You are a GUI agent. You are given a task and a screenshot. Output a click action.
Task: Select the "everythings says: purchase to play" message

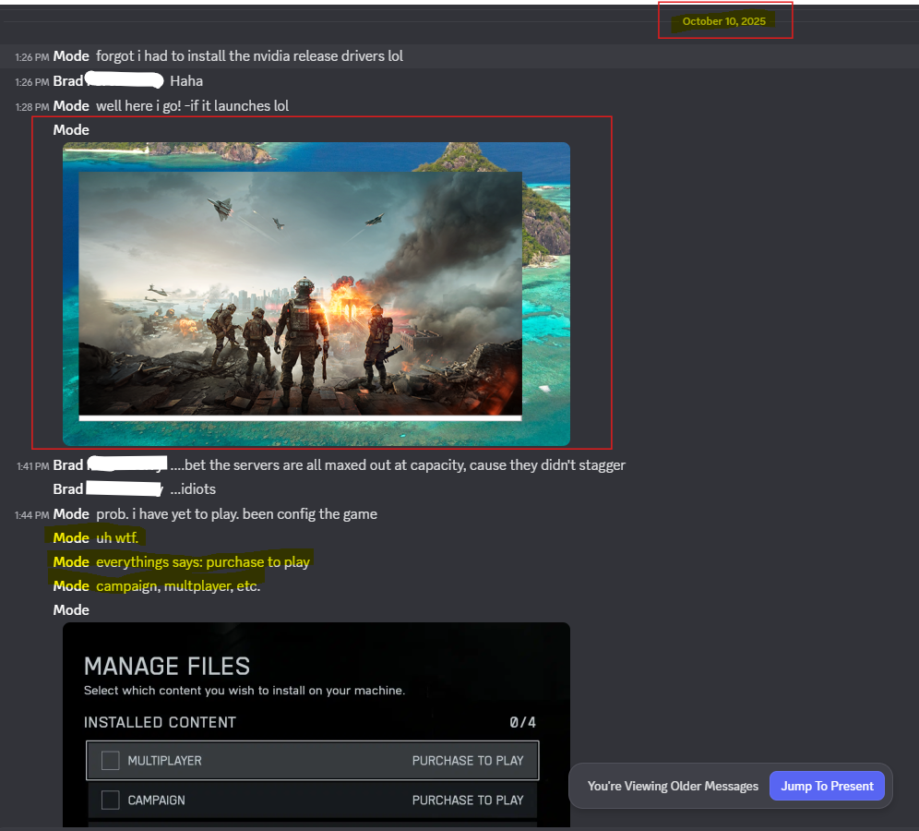click(203, 562)
